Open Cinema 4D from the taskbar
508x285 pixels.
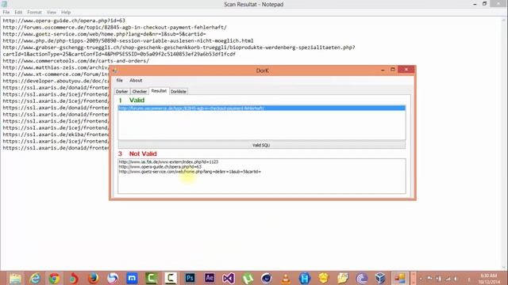coord(267,278)
